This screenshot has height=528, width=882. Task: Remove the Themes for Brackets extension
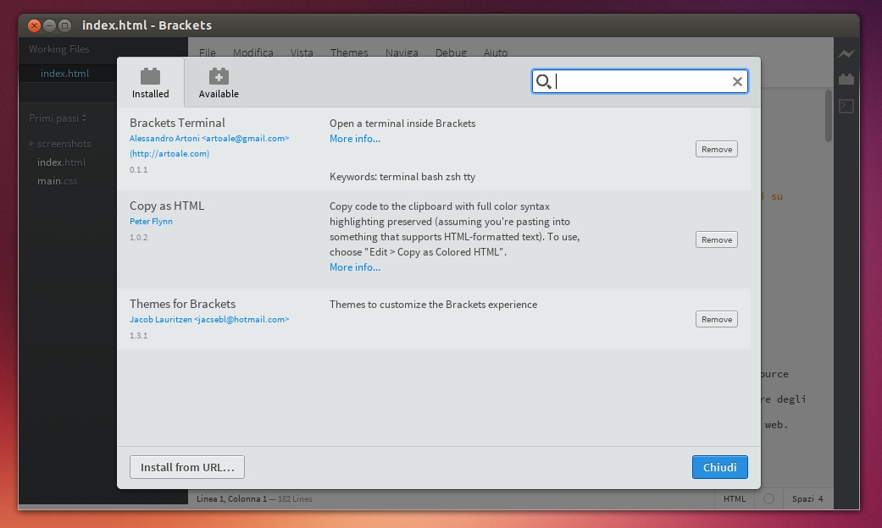pos(716,319)
